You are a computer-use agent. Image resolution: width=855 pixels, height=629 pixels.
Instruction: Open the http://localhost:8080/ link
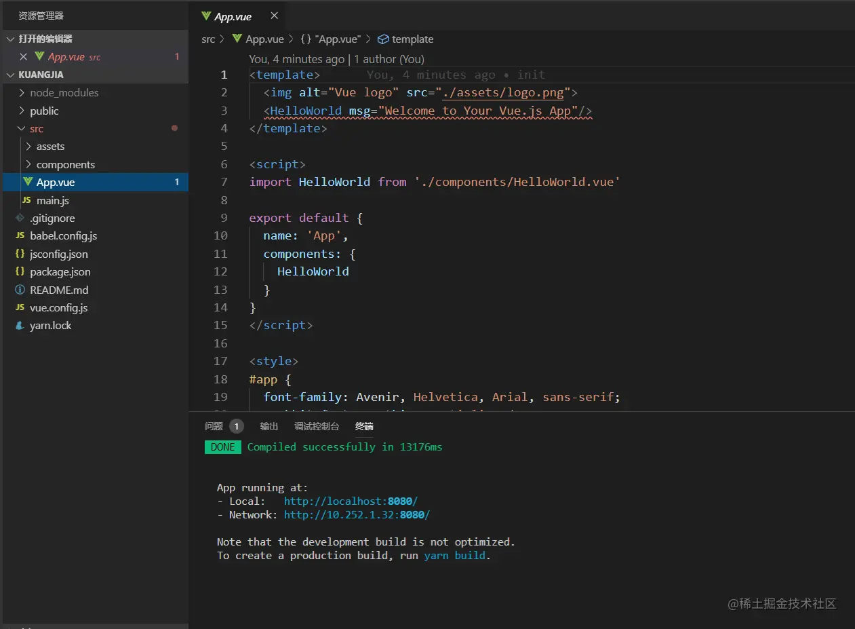click(x=351, y=501)
